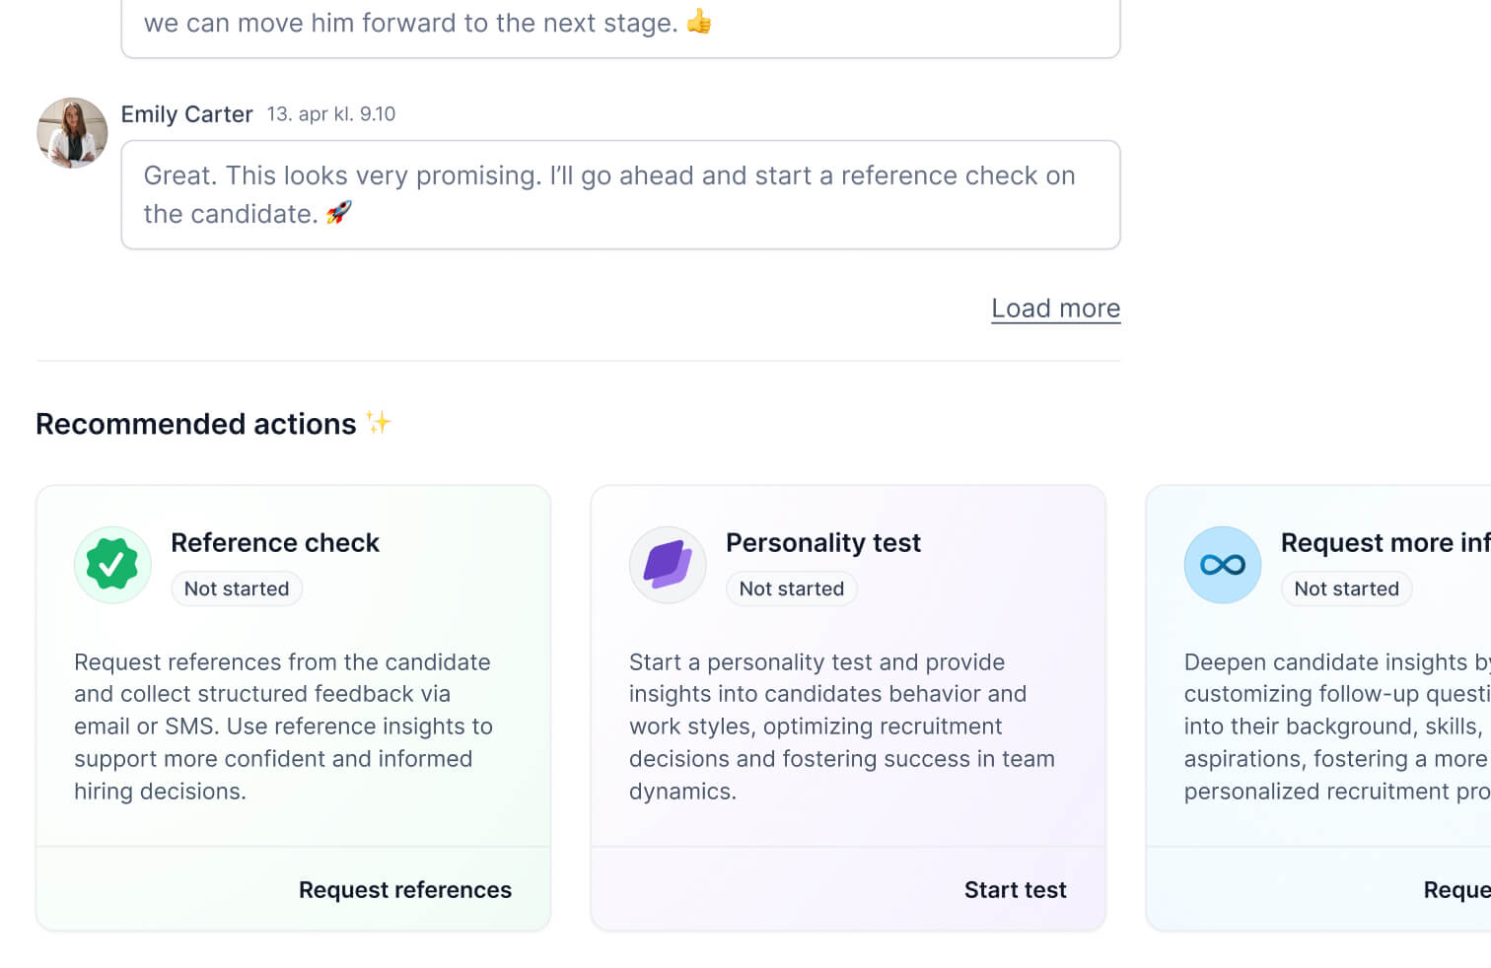Screen dimensions: 1491x968
Task: Expand older comments with Load more
Action: (x=1055, y=309)
